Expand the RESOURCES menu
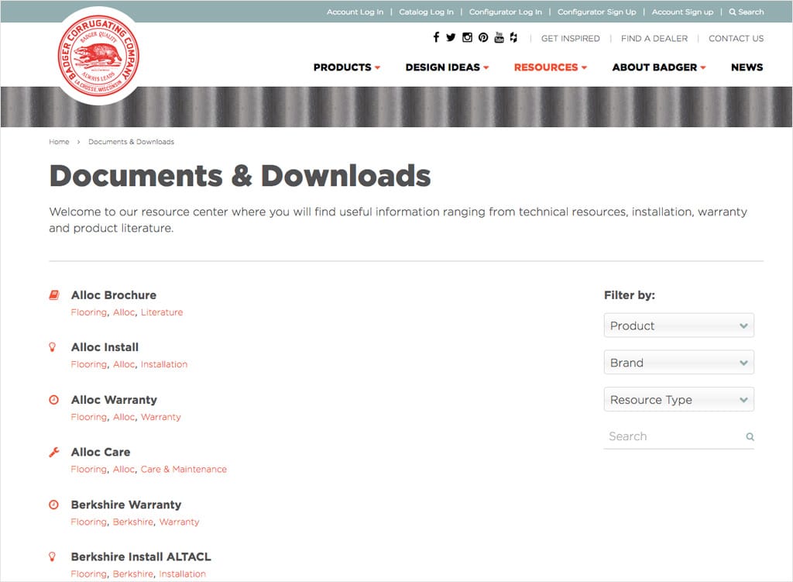793x582 pixels. (x=551, y=67)
